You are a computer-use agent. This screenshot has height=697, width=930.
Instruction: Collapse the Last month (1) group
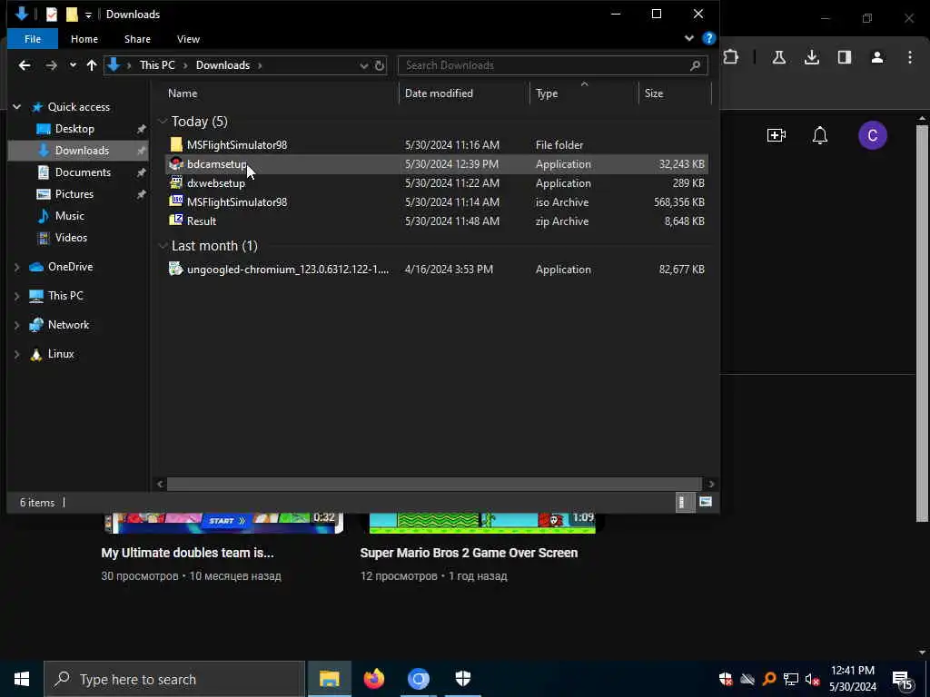coord(163,245)
